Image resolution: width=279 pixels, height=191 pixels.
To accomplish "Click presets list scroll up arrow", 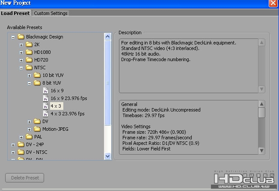I will (108, 37).
